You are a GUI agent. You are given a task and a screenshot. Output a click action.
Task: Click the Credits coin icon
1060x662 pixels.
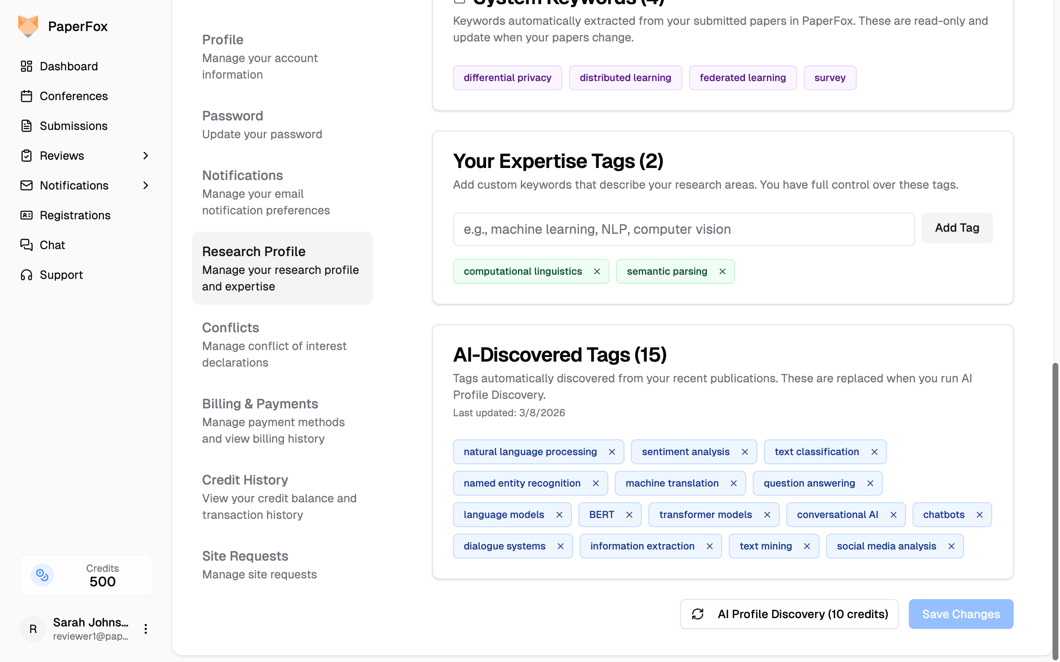point(42,575)
